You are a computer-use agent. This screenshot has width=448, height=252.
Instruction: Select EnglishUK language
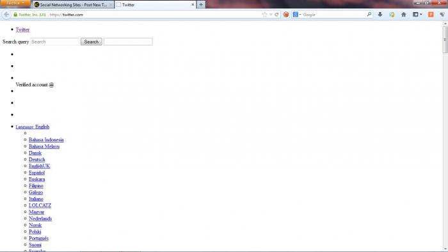click(x=39, y=166)
